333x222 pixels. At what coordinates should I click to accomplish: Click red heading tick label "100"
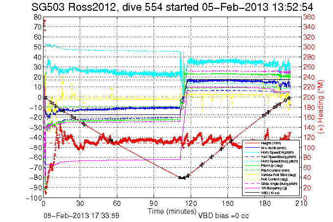(x=309, y=148)
